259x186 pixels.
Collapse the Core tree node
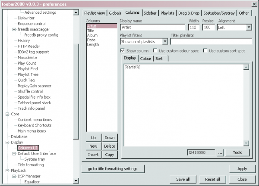[x=7, y=114]
